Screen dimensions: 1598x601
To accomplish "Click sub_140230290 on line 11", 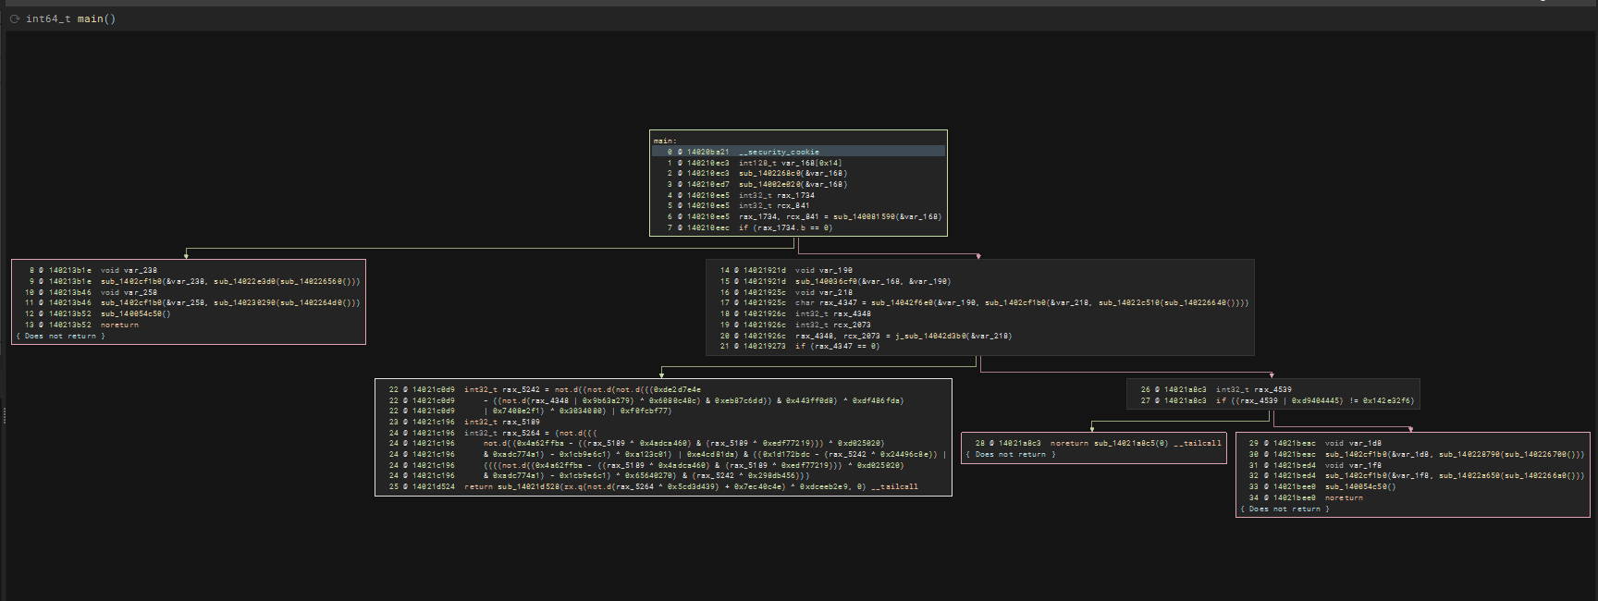I will 244,302.
